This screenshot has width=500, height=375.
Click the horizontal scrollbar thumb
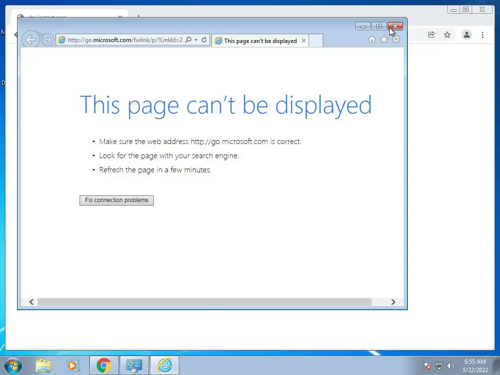[205, 302]
